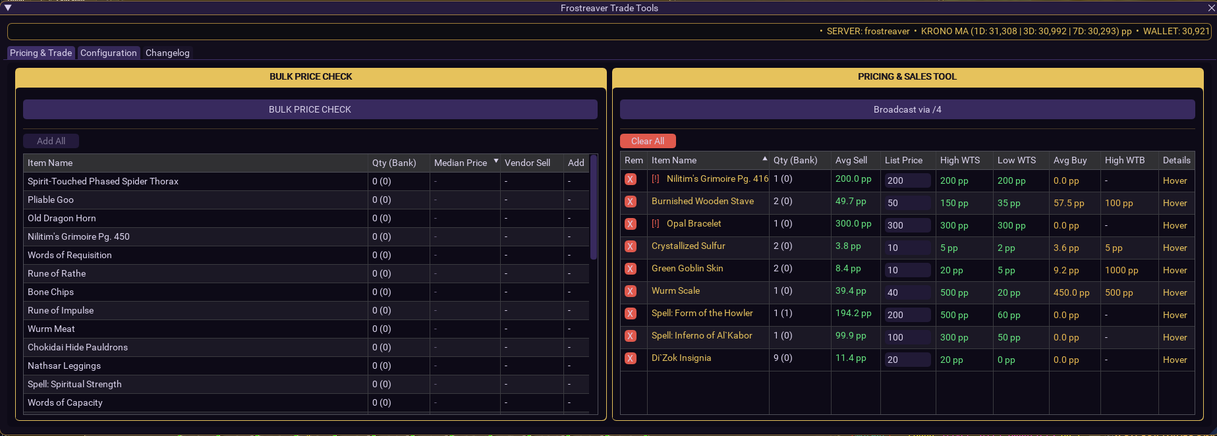Screen dimensions: 1217x436
Task: Select Rune of Impulse row
Action: (306, 310)
